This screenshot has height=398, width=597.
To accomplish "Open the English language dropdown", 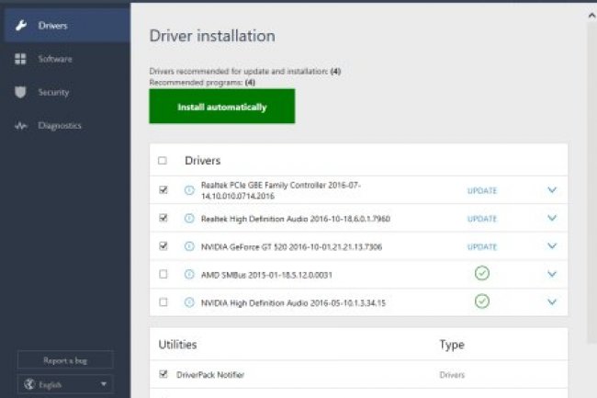I will tap(65, 383).
